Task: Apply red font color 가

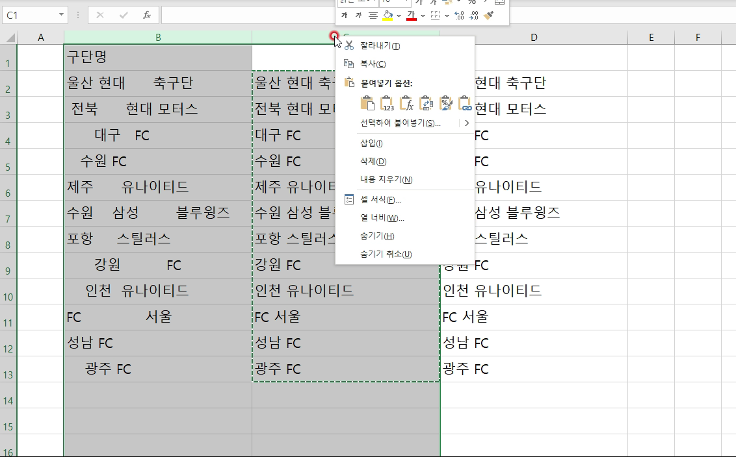Action: point(412,16)
